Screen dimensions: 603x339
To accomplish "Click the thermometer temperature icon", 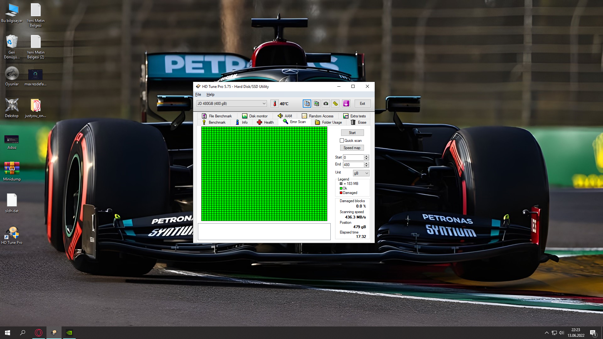I will (275, 104).
